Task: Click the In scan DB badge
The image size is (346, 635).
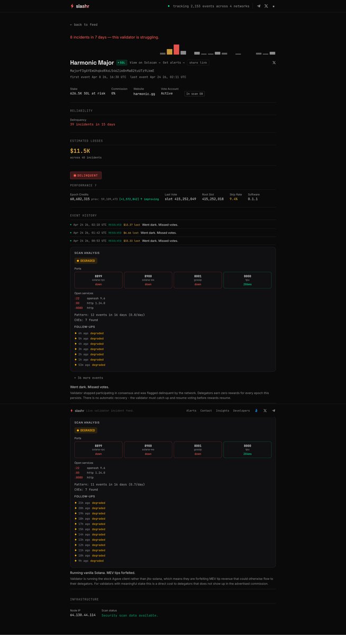Action: [194, 94]
